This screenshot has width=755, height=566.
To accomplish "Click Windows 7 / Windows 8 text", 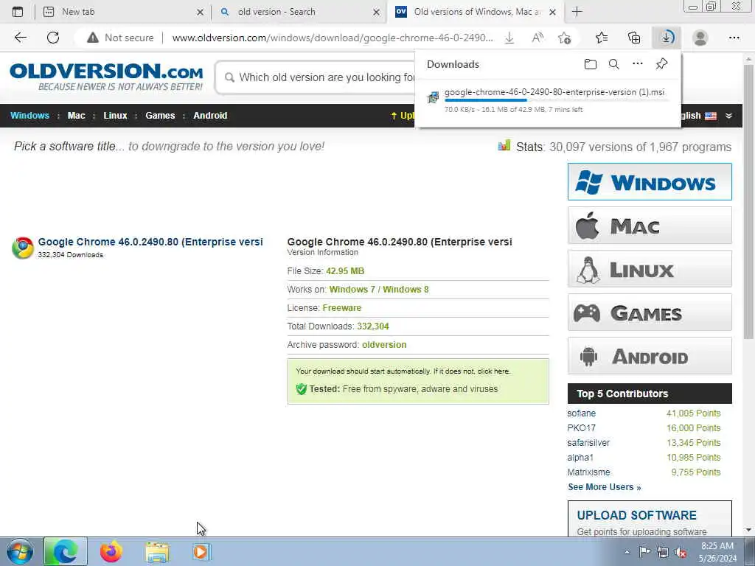I will [x=379, y=289].
